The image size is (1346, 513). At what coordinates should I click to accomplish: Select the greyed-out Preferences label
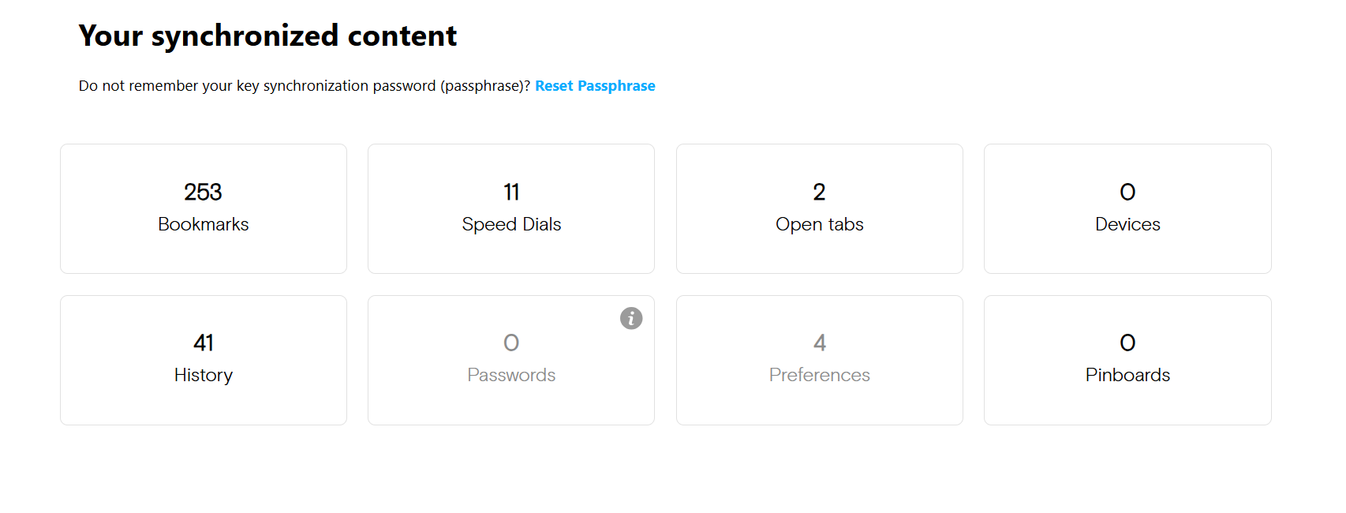(x=820, y=375)
